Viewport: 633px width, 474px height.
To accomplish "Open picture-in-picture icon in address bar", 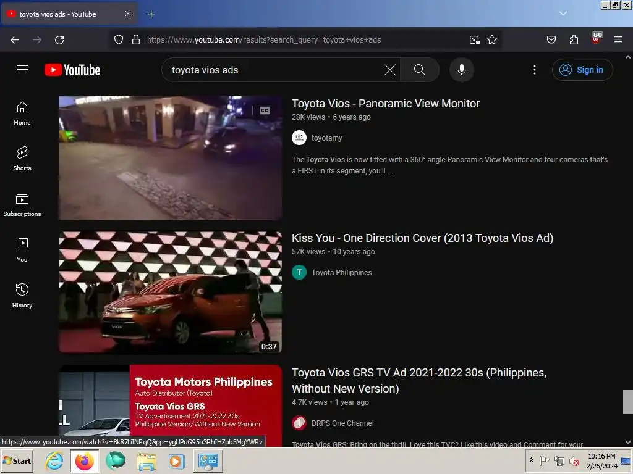I will [474, 40].
